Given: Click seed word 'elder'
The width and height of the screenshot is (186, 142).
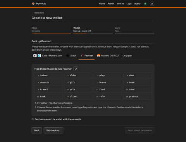Looking at the screenshot, I should point(73,75).
